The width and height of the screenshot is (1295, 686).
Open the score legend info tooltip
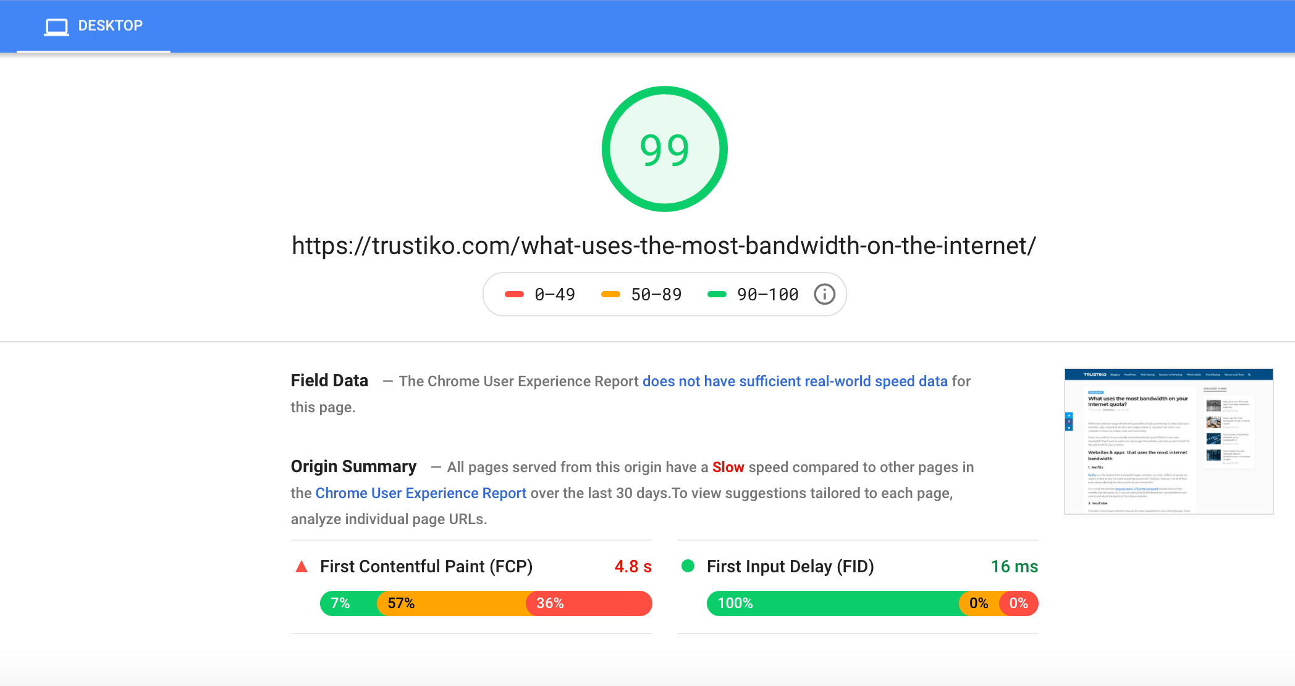824,294
